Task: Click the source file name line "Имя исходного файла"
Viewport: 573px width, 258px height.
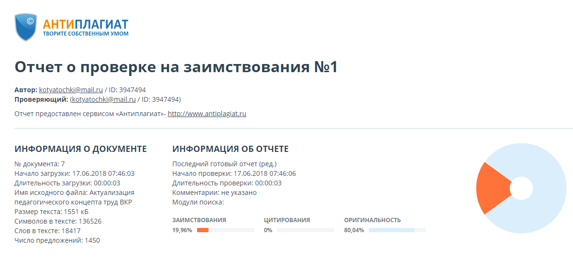Action: pyautogui.click(x=74, y=193)
